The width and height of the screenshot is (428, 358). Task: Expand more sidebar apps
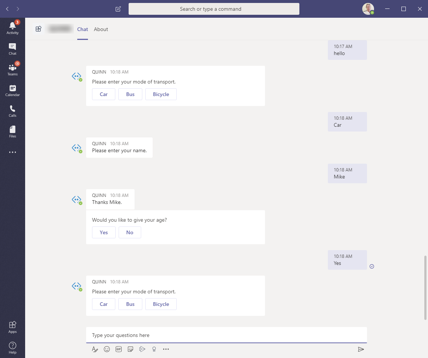tap(13, 152)
